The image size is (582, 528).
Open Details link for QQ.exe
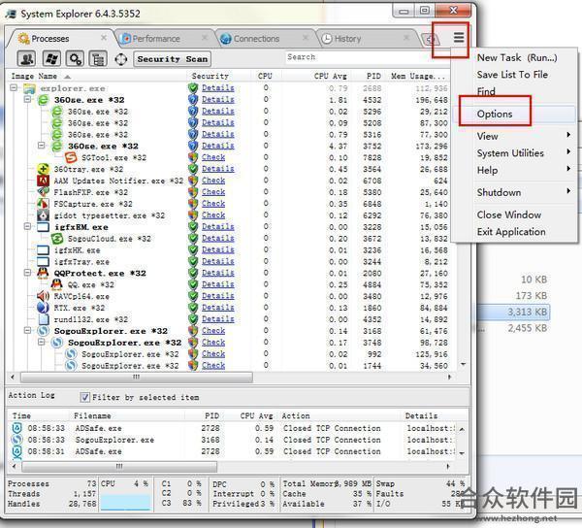pyautogui.click(x=218, y=284)
